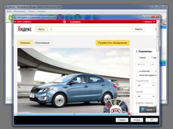Switch to the Новинки tab

[25, 43]
